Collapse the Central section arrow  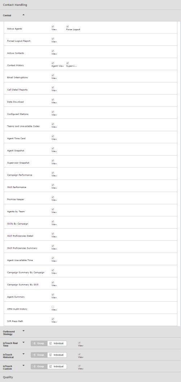(24, 15)
